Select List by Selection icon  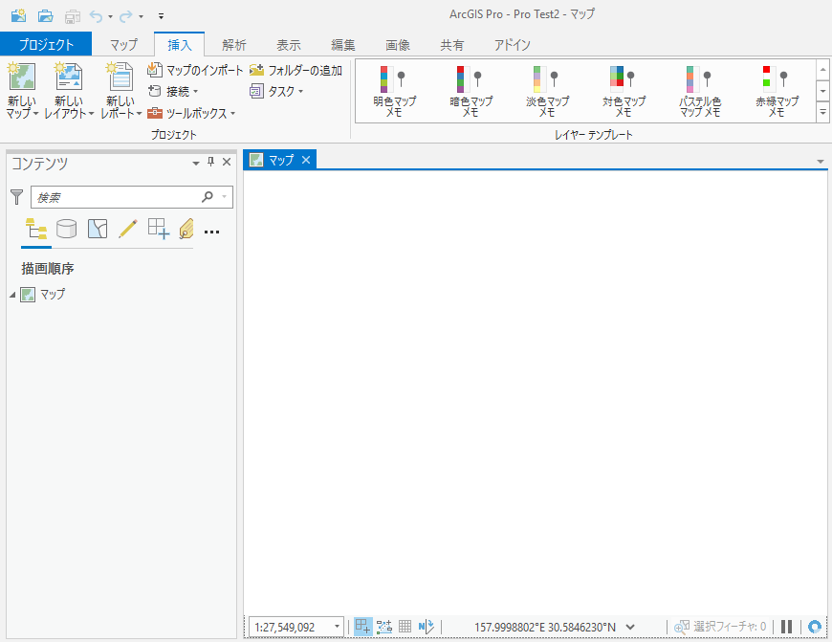point(98,229)
